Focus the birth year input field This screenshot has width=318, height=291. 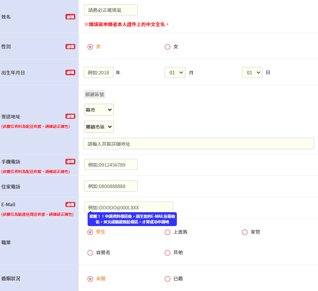(x=98, y=72)
